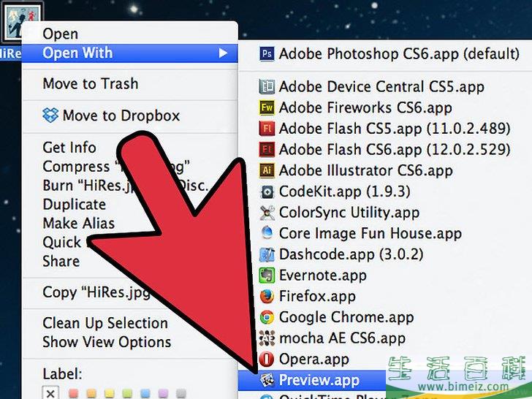532x399 pixels.
Task: Choose Get Info
Action: (x=69, y=148)
